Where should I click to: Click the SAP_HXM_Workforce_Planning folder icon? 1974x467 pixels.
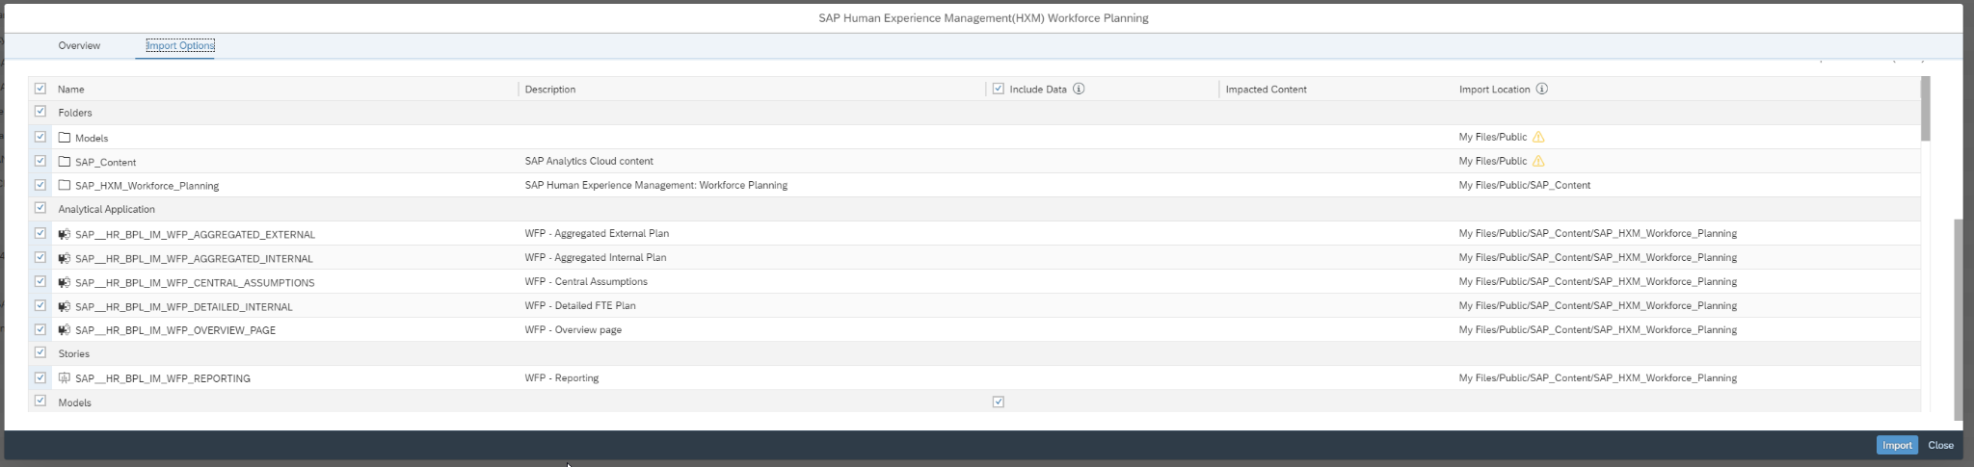[x=65, y=185]
